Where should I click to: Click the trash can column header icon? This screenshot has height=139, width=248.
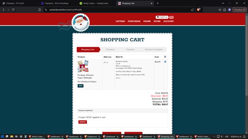tap(165, 57)
